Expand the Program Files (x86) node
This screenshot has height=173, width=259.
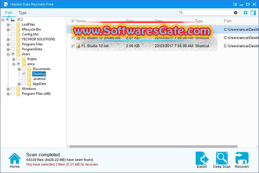tap(8, 94)
